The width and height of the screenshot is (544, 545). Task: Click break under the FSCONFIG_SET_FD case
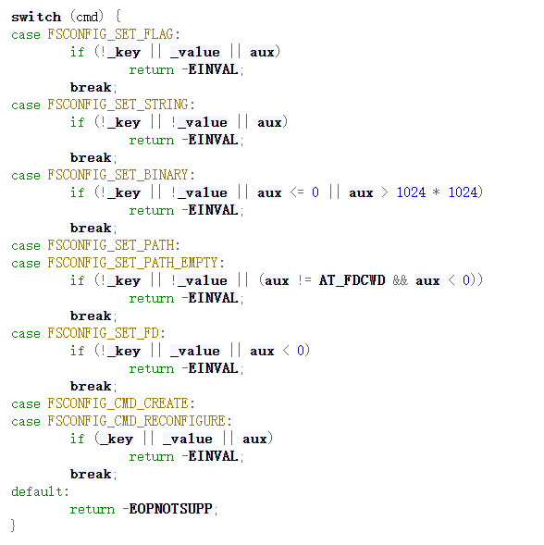pyautogui.click(x=91, y=386)
